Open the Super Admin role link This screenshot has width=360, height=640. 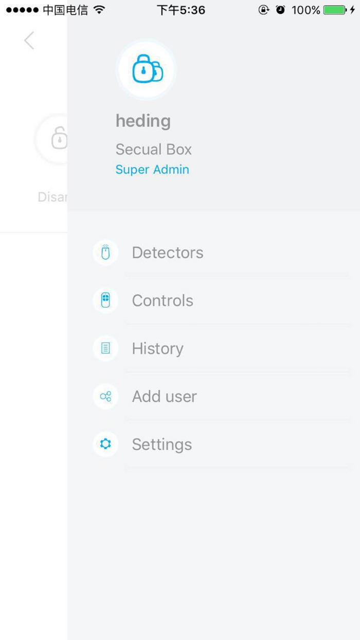click(152, 169)
